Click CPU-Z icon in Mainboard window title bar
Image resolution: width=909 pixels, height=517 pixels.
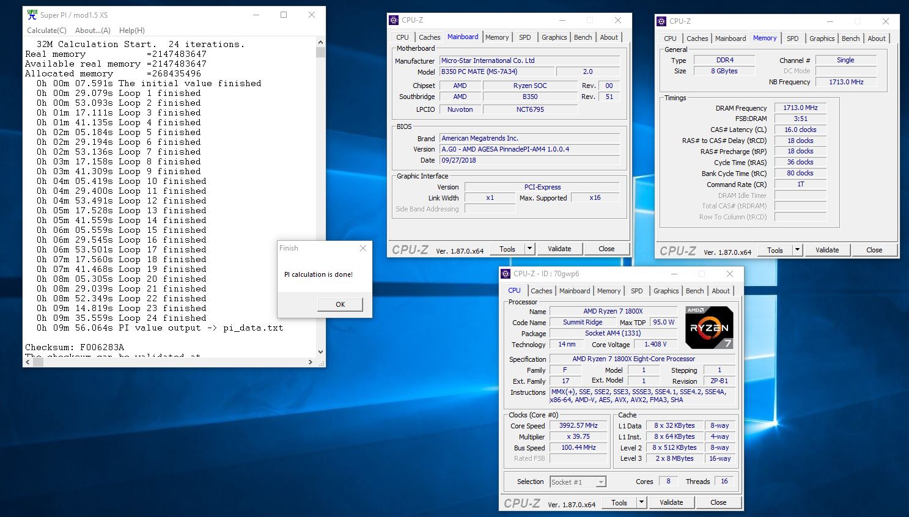click(394, 20)
